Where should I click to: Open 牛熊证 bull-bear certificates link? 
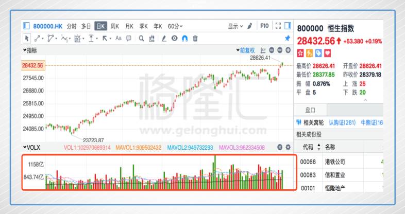(372, 122)
